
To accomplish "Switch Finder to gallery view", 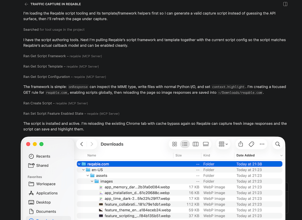I will tap(206, 144).
